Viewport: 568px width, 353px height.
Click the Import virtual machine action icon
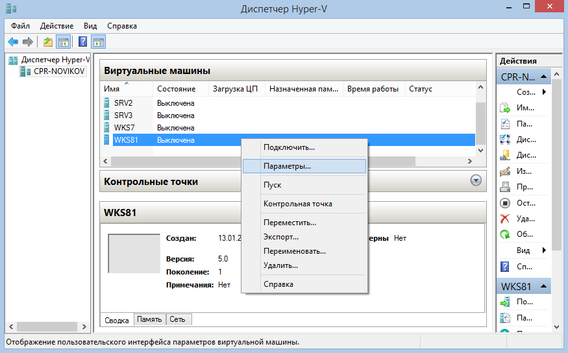(505, 108)
